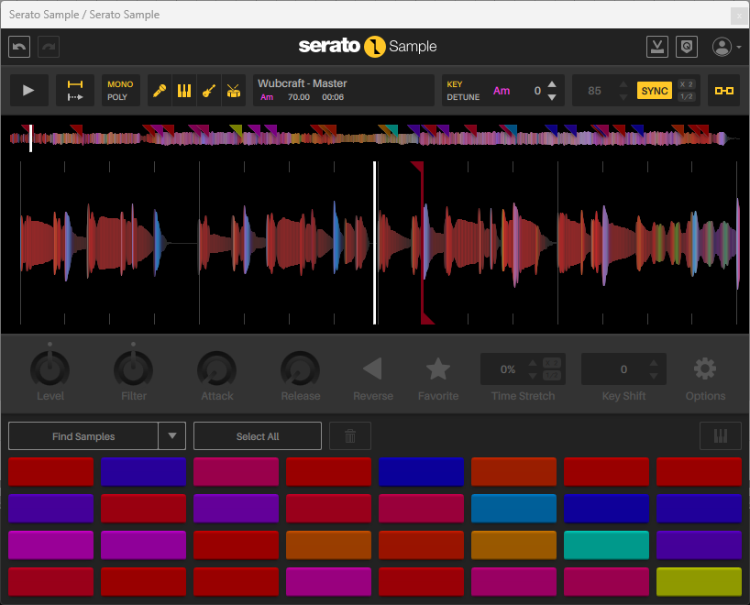
Task: Click the Key Shift 0 value
Action: coord(623,369)
